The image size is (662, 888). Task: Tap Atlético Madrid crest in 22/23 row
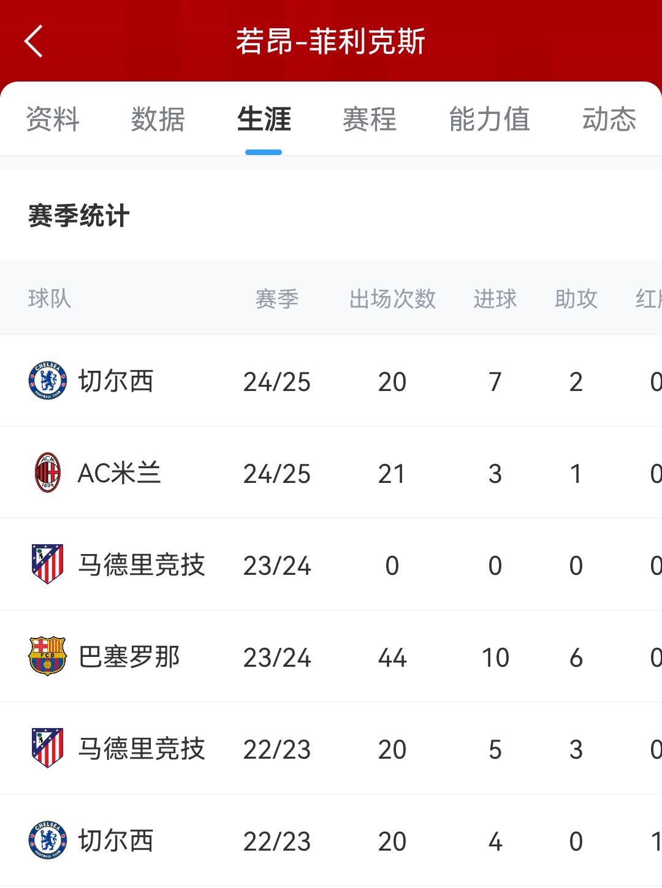tap(47, 748)
